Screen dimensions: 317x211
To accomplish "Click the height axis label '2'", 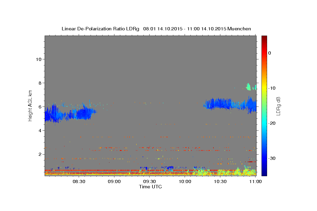I will pos(40,154).
